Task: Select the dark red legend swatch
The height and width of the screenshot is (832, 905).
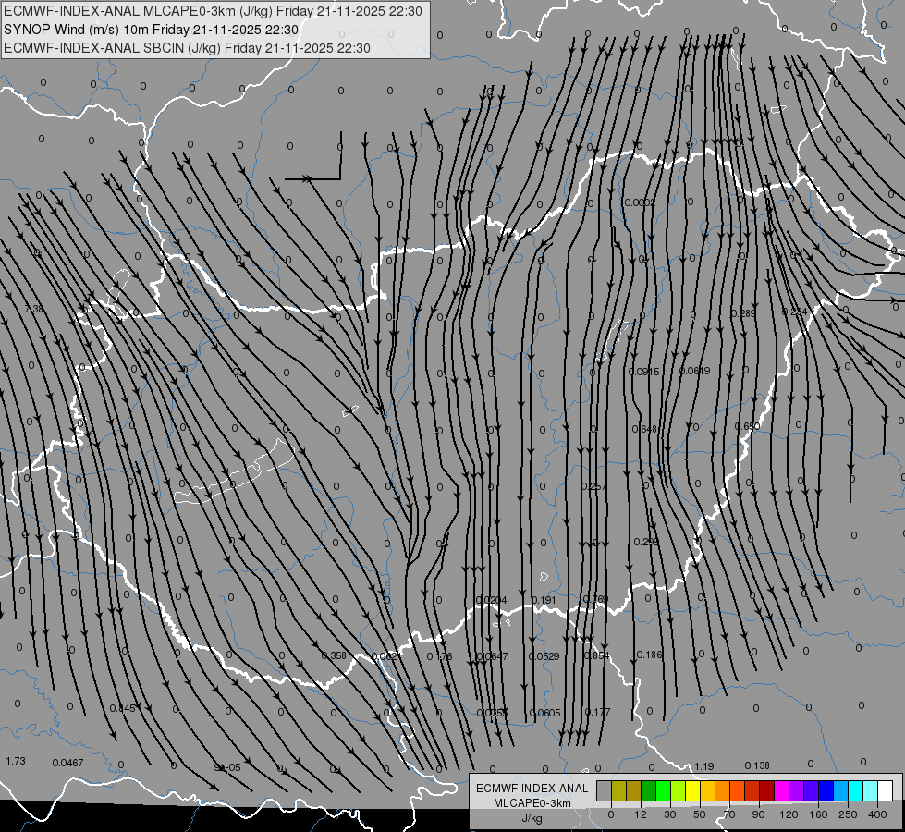Action: click(x=766, y=790)
